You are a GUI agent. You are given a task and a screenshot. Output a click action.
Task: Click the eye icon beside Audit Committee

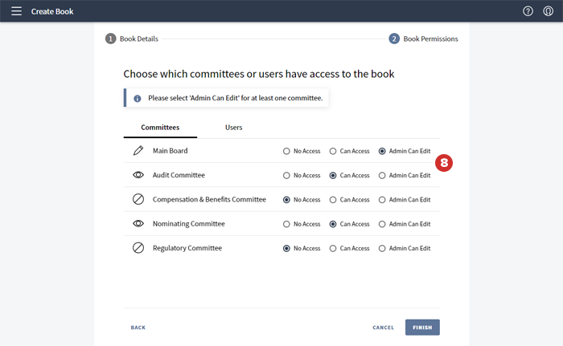coord(138,175)
